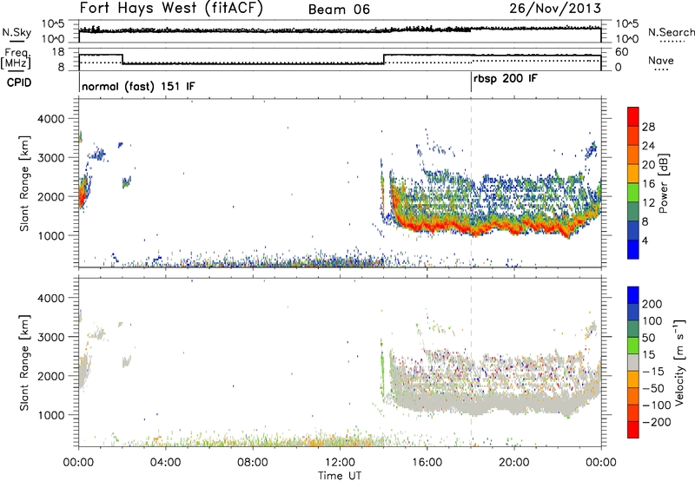The height and width of the screenshot is (481, 695).
Task: Click the '1000' label on velocity panel axis
Action: [x=51, y=415]
